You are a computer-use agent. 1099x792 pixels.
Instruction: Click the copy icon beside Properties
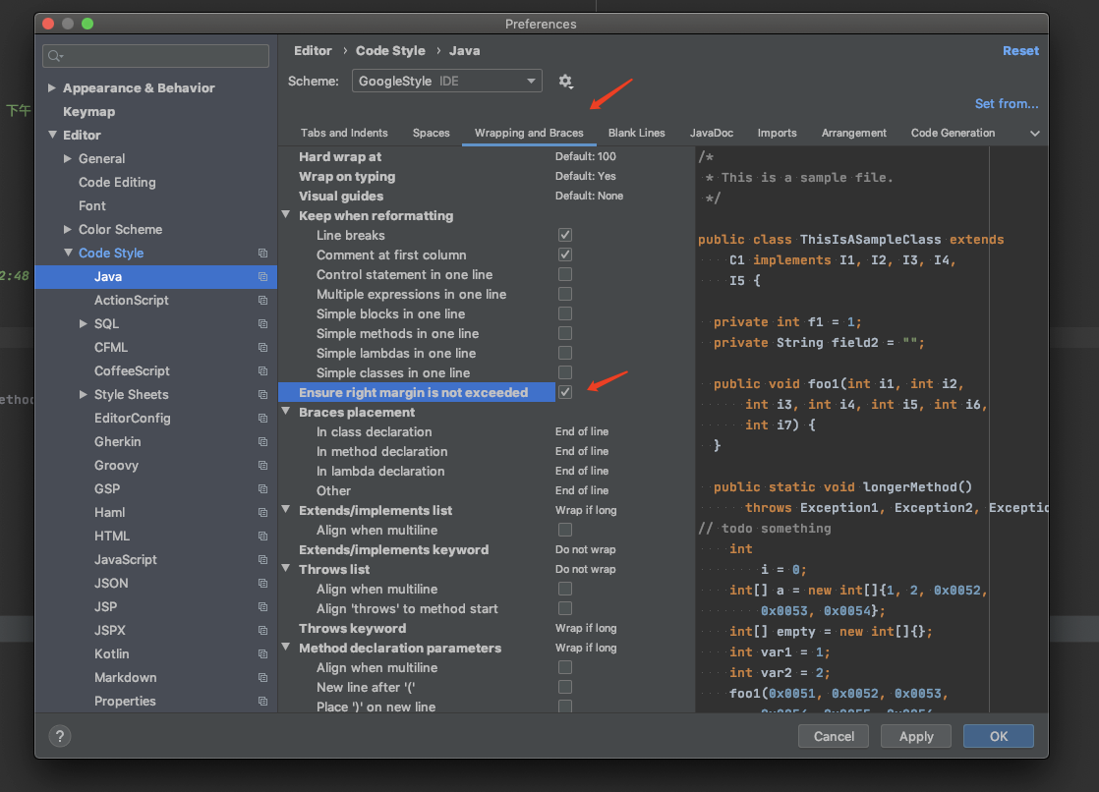(x=262, y=701)
